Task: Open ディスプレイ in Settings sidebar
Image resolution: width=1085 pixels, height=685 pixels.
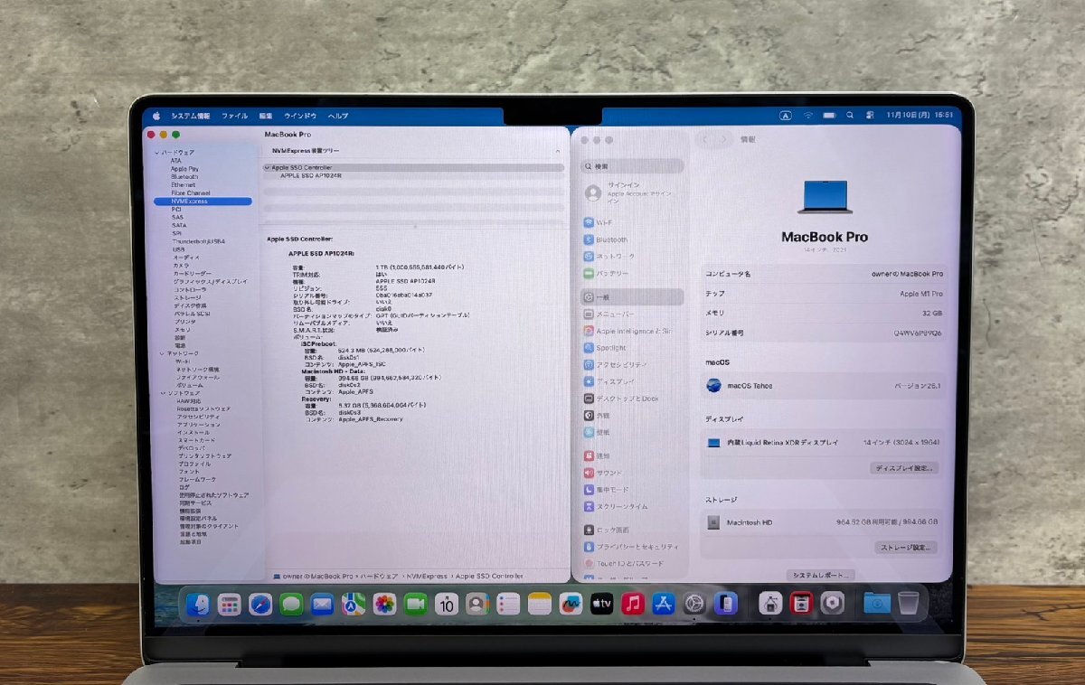Action: pos(633,381)
